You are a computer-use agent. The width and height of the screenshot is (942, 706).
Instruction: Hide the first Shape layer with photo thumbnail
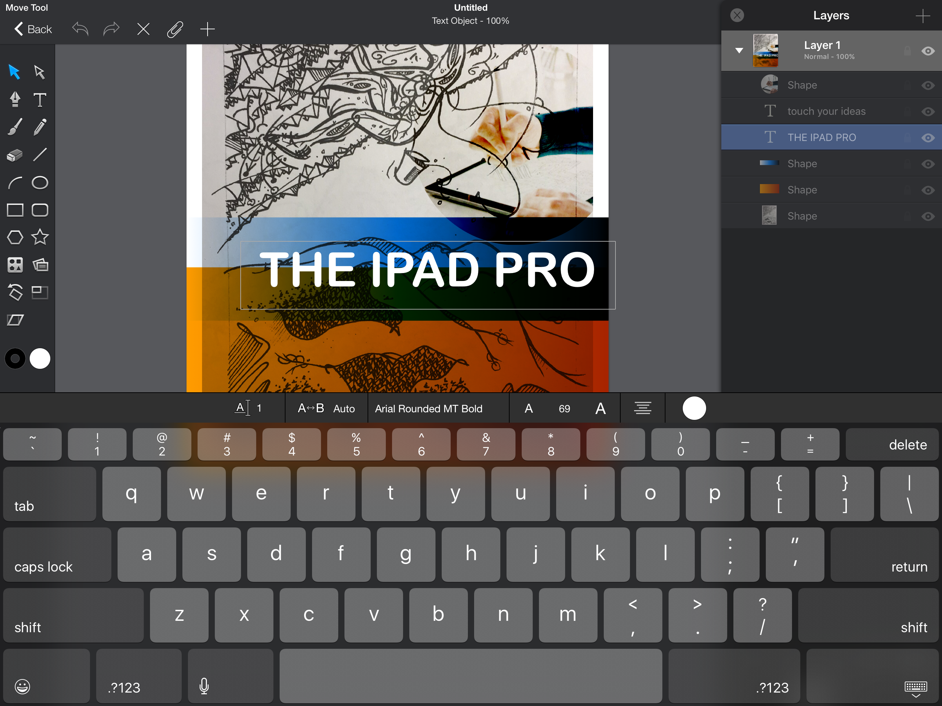(928, 85)
